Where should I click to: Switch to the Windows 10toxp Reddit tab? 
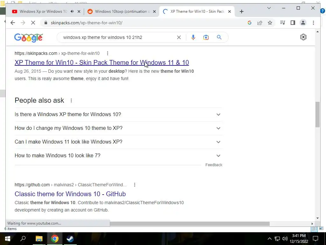123,11
